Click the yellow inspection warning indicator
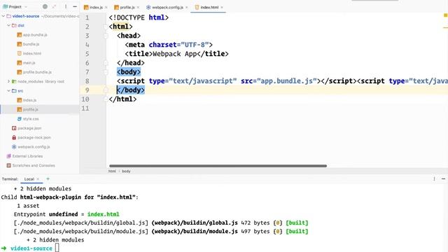This screenshot has width=448, height=252. 445,15
